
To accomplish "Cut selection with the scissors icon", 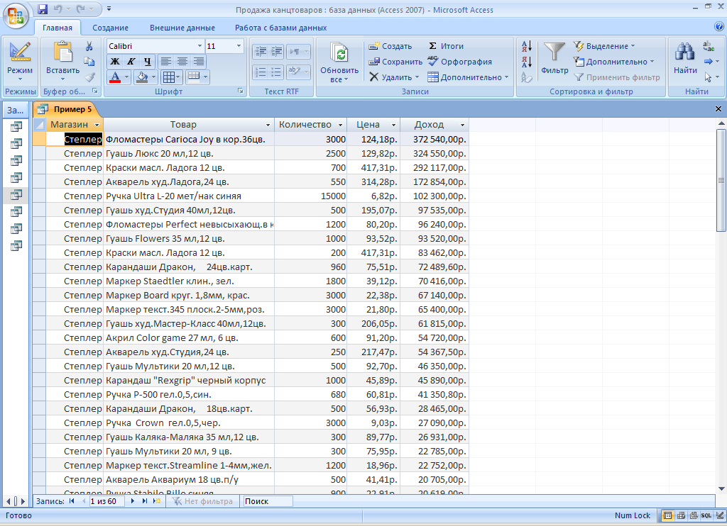I will point(89,46).
